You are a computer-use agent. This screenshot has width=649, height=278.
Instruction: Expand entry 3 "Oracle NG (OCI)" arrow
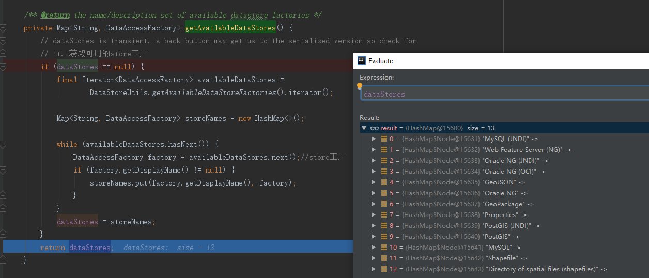(x=374, y=171)
